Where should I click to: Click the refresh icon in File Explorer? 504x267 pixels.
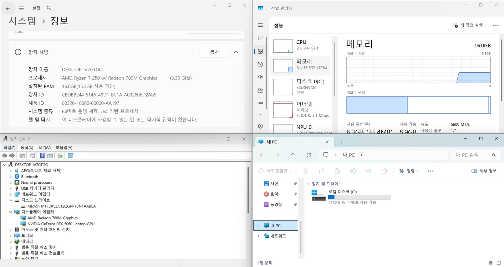309,155
